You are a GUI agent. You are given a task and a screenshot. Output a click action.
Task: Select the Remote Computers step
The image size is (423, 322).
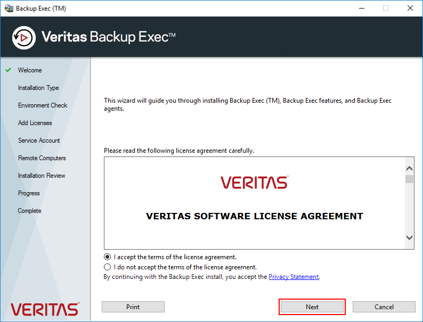(42, 158)
